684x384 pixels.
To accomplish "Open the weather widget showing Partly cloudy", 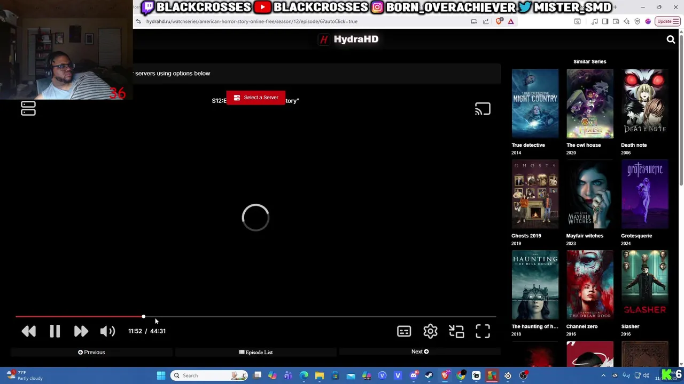I will [x=24, y=375].
